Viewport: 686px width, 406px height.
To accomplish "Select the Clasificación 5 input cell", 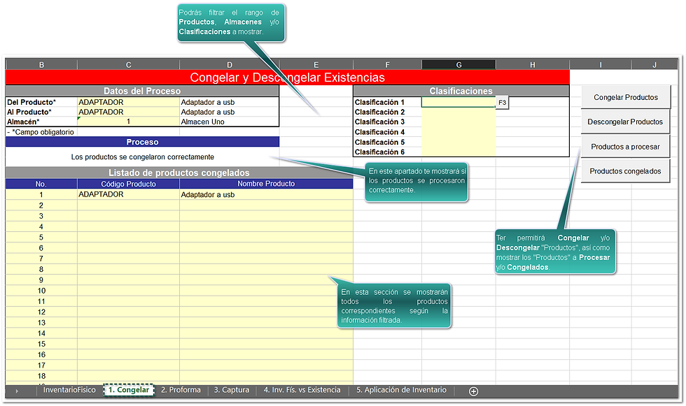I will point(458,142).
